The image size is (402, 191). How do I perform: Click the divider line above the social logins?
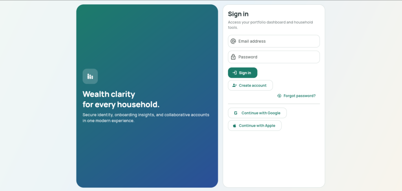[x=274, y=104]
